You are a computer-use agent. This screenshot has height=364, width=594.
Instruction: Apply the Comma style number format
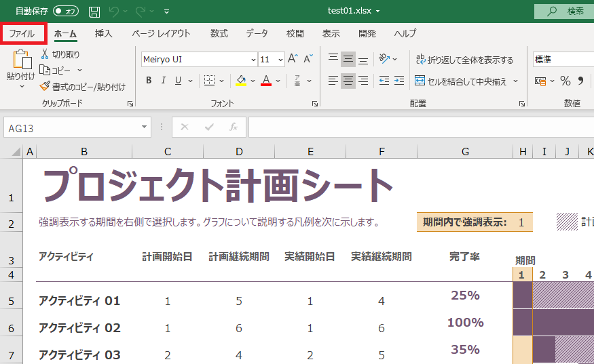580,81
